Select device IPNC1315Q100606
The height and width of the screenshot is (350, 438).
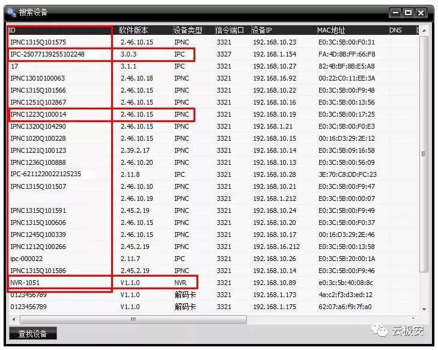click(x=38, y=223)
